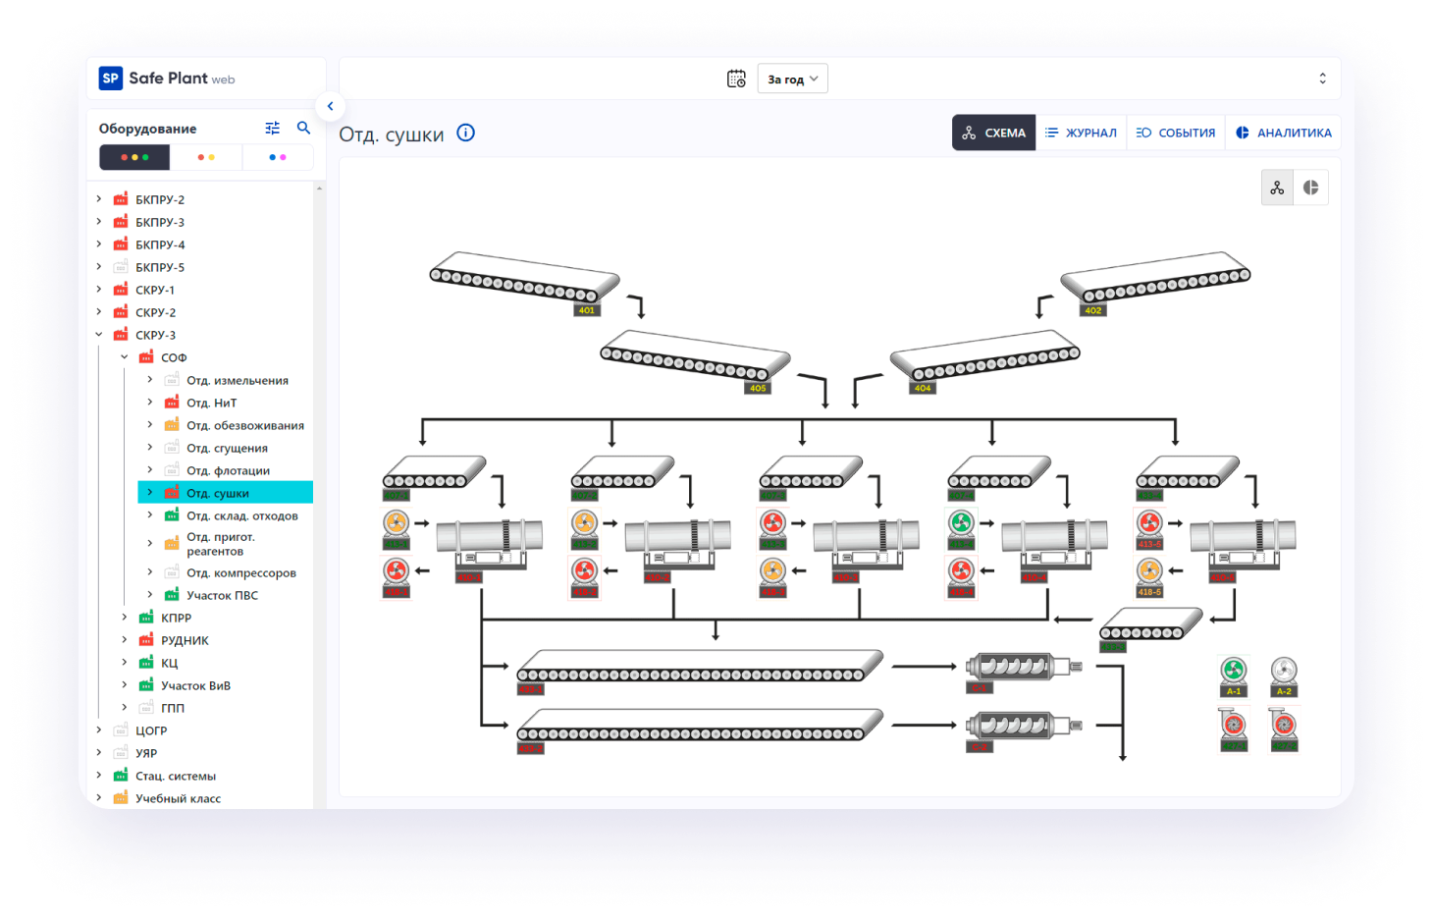1433x919 pixels.
Task: Collapse the sidebar with the arrow button
Action: pos(330,106)
